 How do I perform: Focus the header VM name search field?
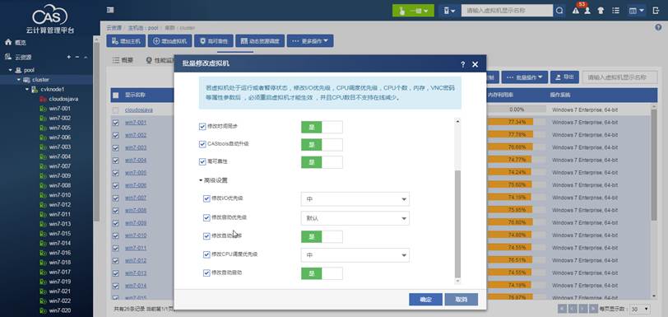point(507,11)
